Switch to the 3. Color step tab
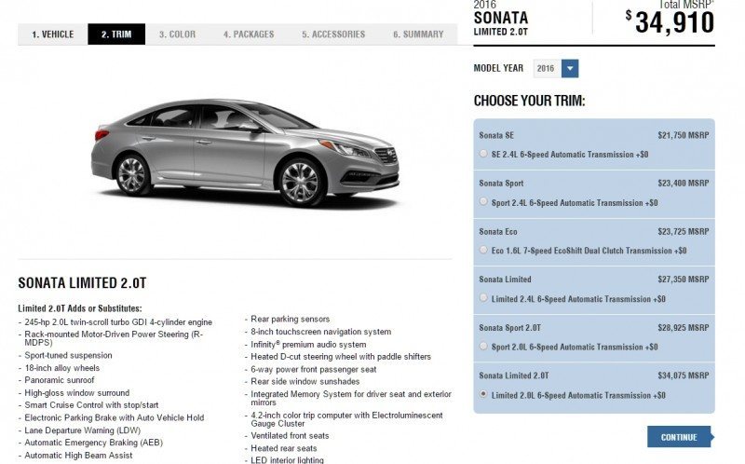The width and height of the screenshot is (745, 464). click(177, 34)
